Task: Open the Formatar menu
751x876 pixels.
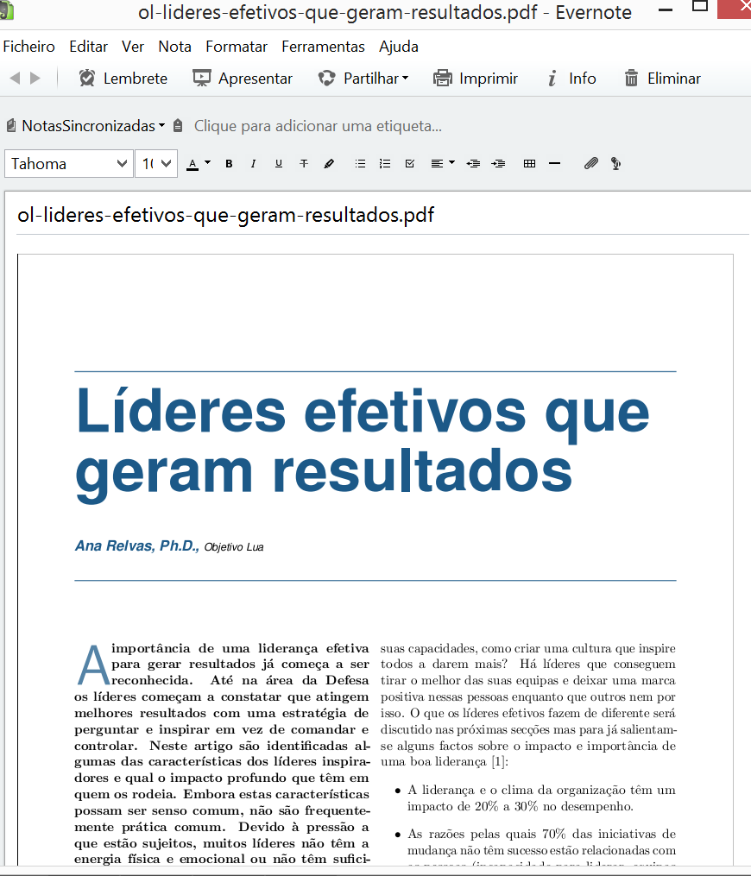Action: tap(237, 47)
